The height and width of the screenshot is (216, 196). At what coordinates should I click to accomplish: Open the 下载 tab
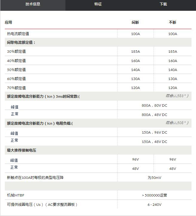163,4
